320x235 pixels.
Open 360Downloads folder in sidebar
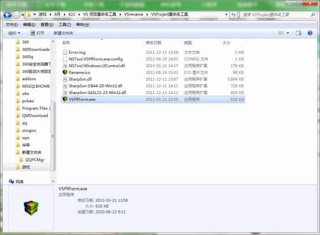[32, 49]
